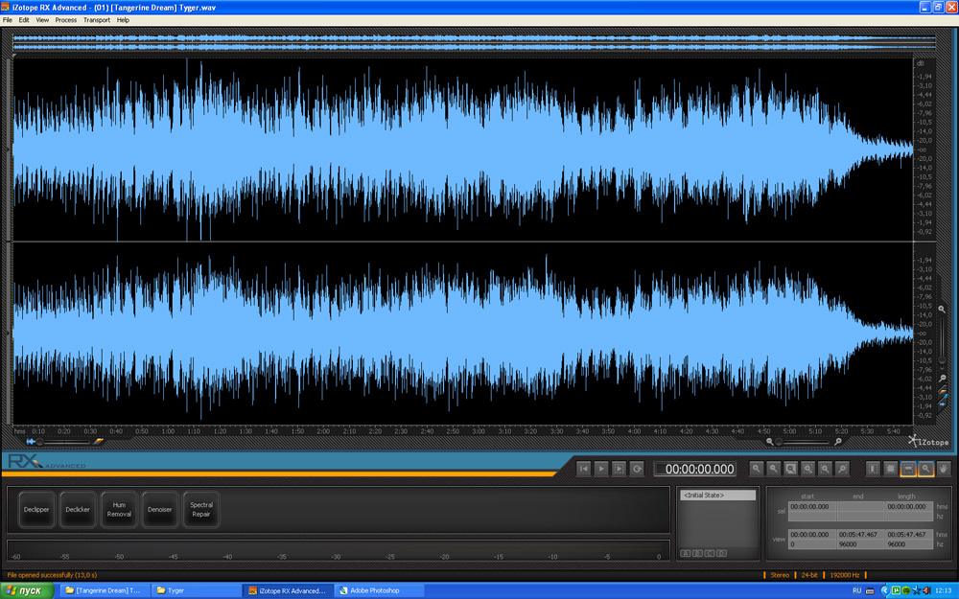
Task: Select the Initial State history entry
Action: coord(717,495)
